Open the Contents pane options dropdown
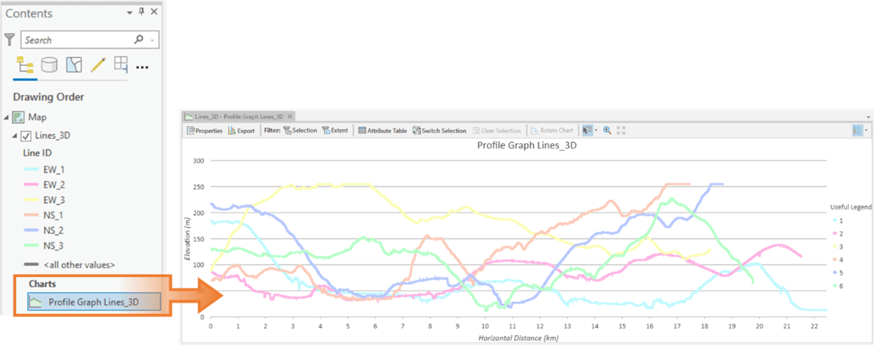This screenshot has height=345, width=874. (129, 13)
